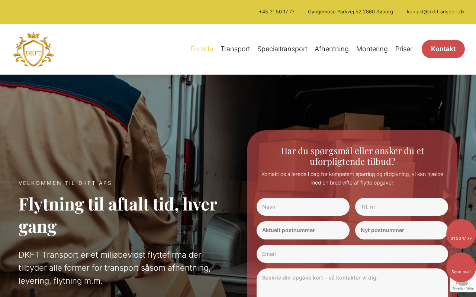The width and height of the screenshot is (476, 297).
Task: Open the Priser page
Action: 404,49
